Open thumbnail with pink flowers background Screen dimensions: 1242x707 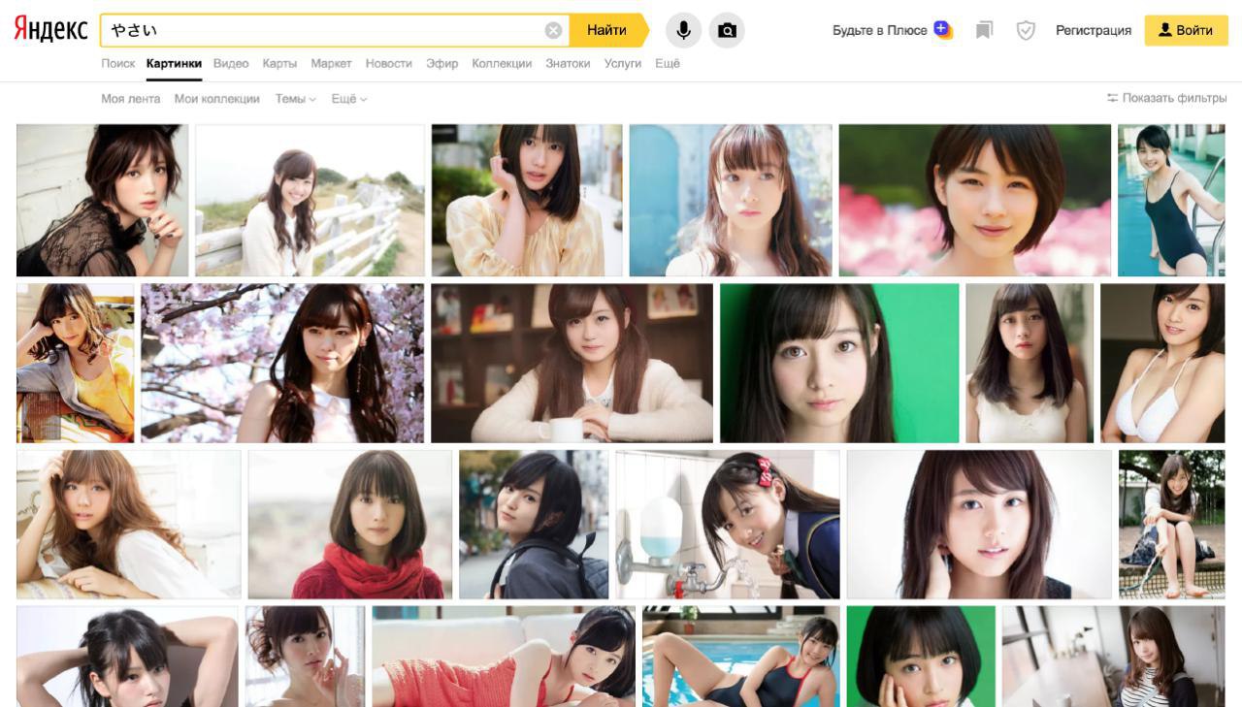974,200
